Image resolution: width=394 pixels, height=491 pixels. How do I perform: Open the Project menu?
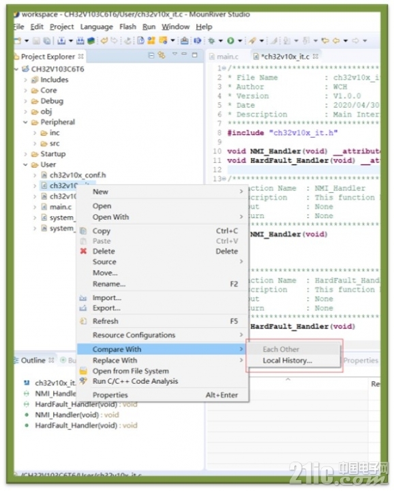[61, 27]
